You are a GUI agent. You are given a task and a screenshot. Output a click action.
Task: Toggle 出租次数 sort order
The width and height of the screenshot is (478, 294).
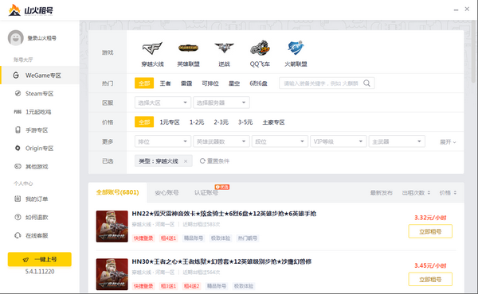416,193
